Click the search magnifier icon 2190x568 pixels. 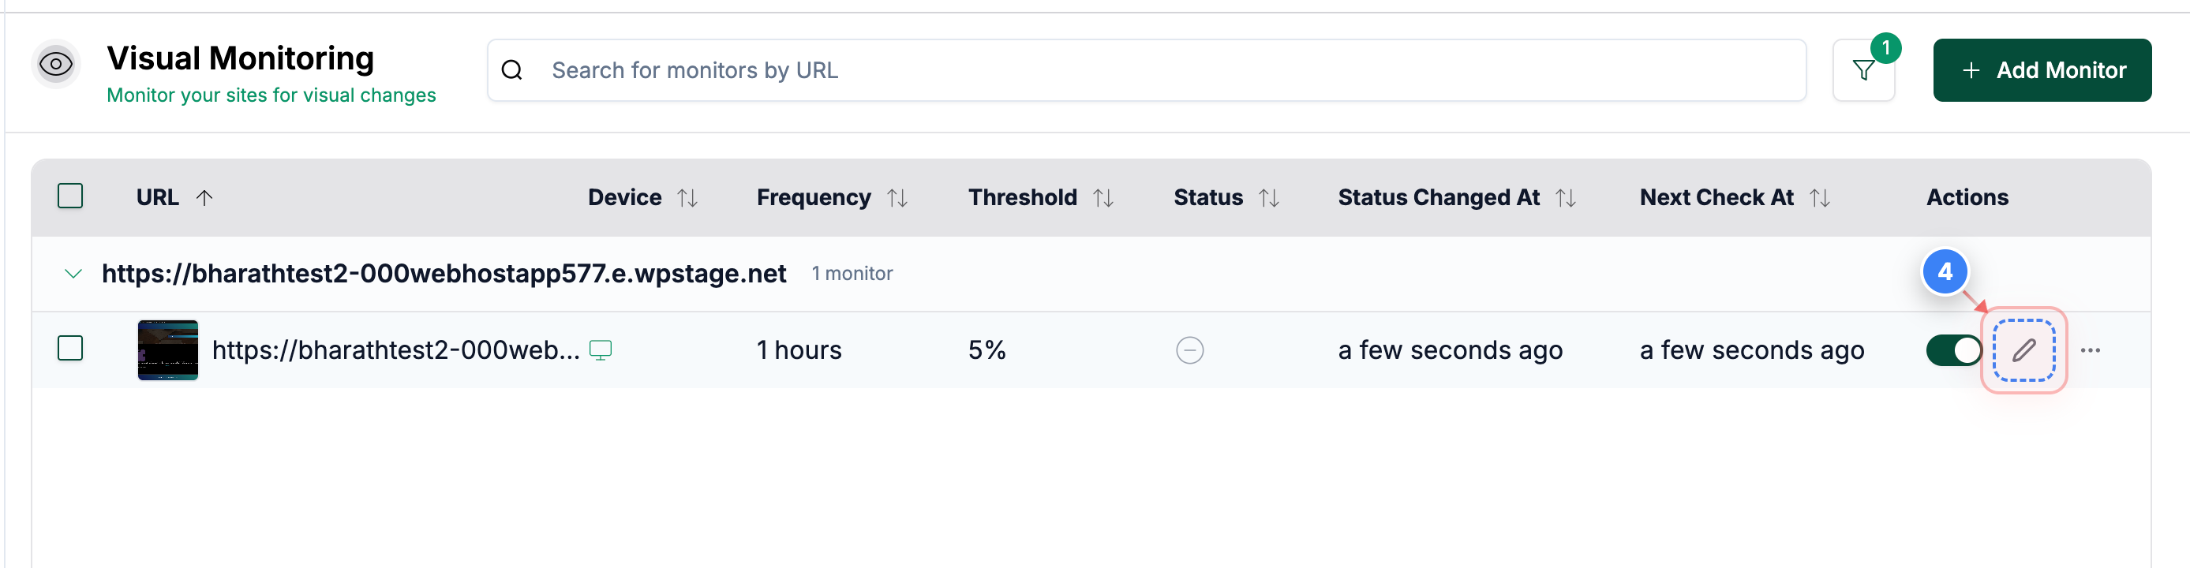[511, 69]
